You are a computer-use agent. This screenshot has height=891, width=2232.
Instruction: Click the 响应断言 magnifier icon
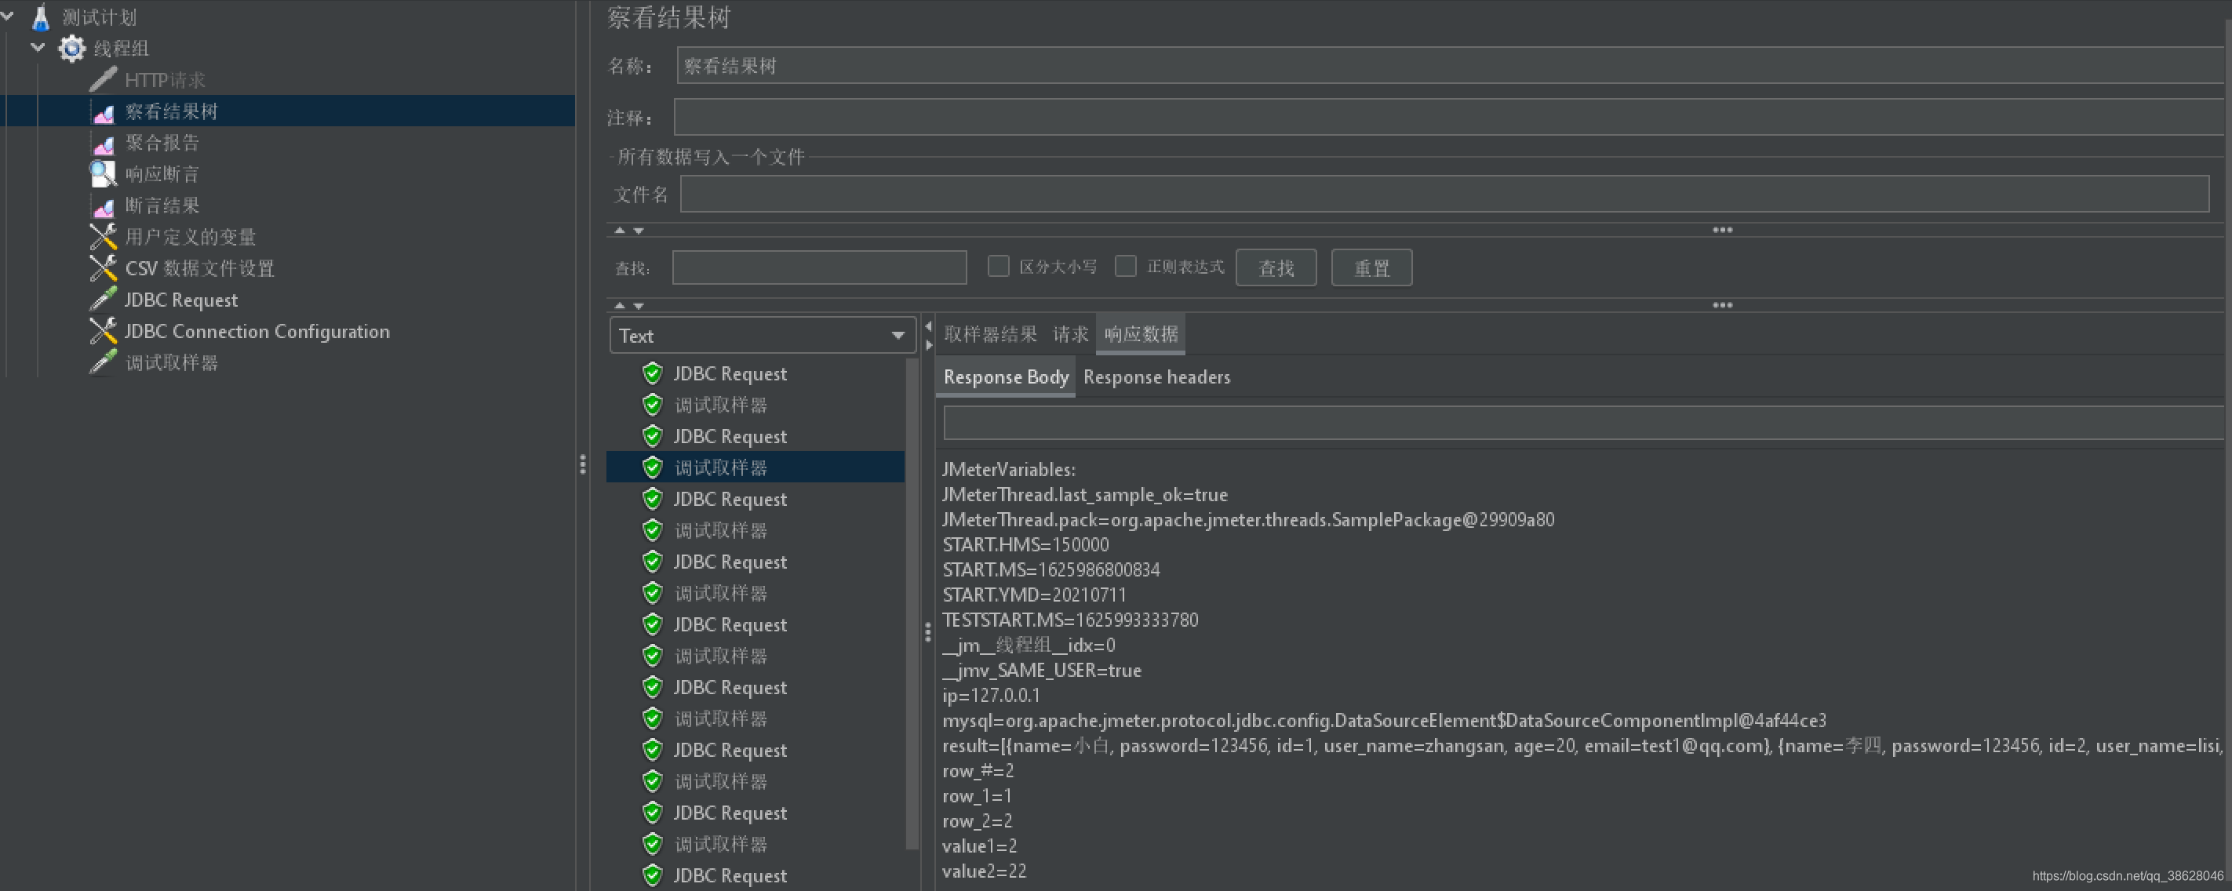[x=103, y=174]
